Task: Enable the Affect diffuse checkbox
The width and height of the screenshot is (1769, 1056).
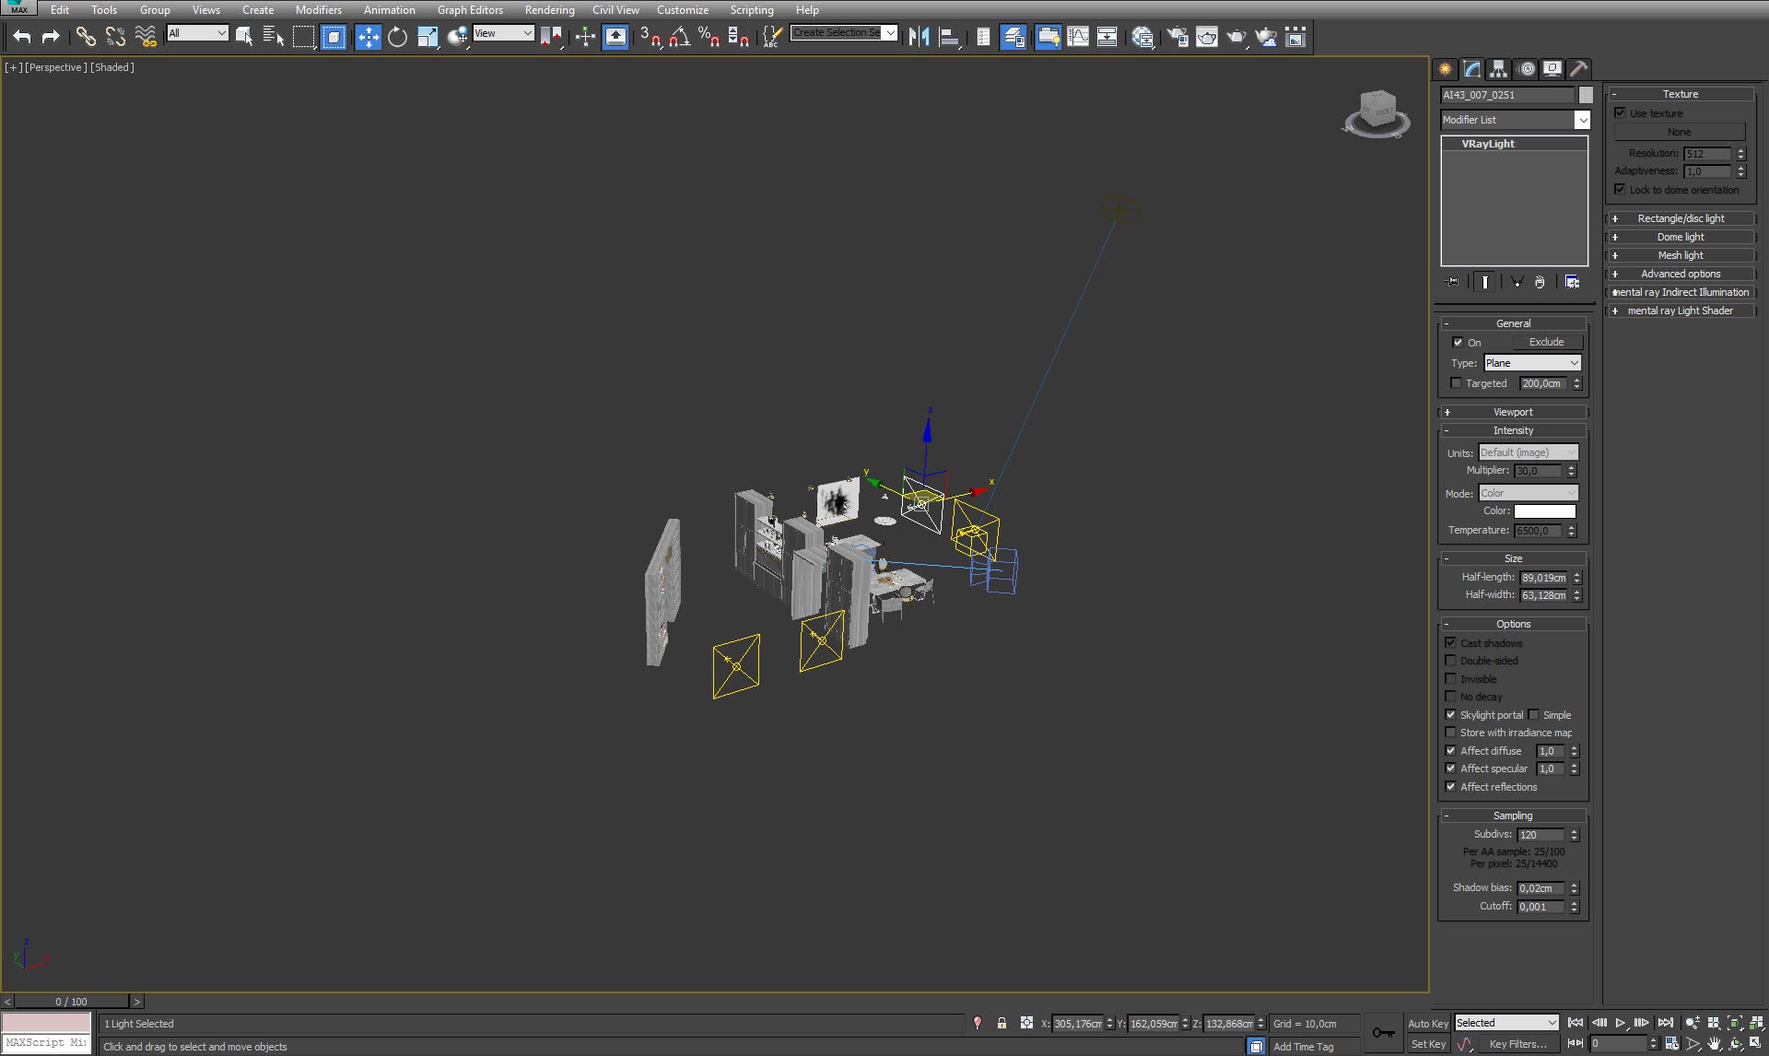Action: [x=1451, y=750]
